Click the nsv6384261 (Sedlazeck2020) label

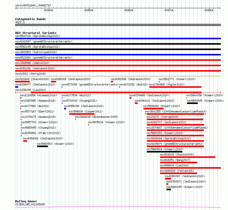[x=43, y=138]
